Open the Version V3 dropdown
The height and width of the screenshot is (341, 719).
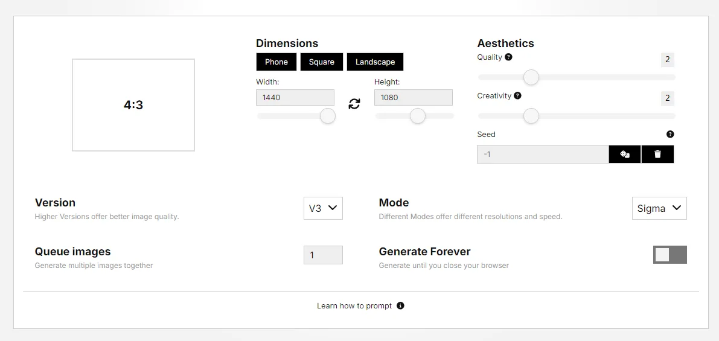tap(323, 208)
